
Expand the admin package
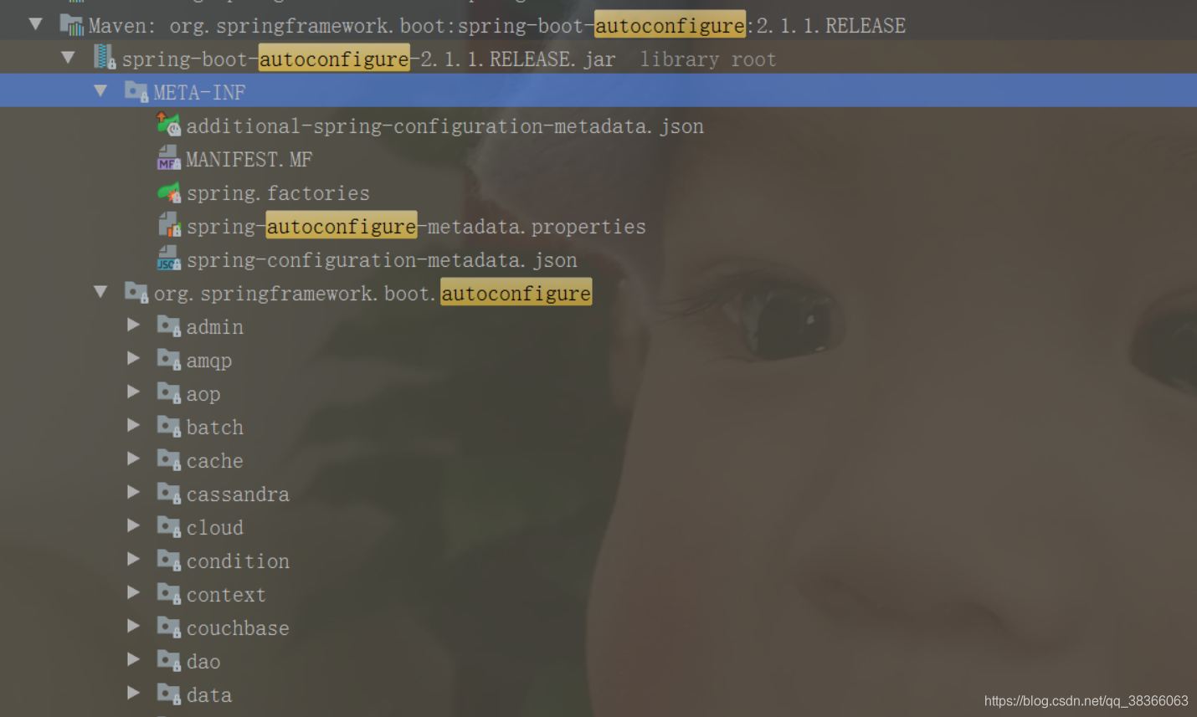[x=133, y=325]
